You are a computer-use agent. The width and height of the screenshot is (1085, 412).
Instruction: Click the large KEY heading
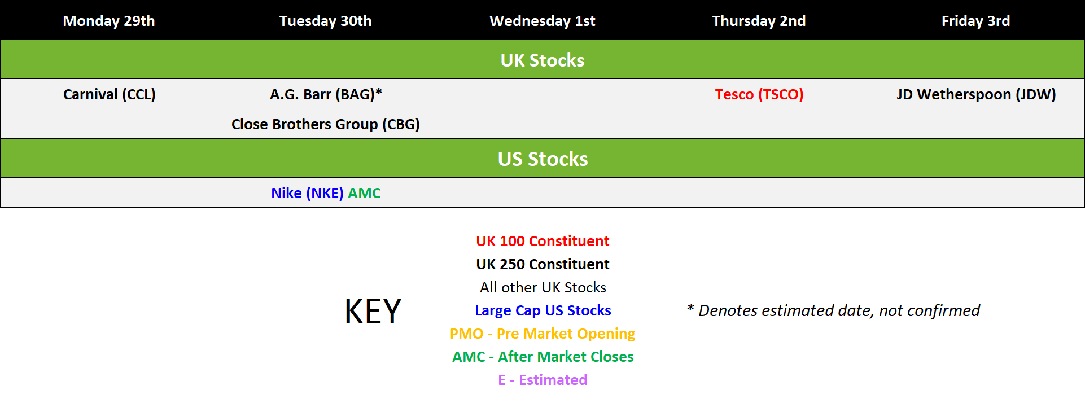(373, 311)
